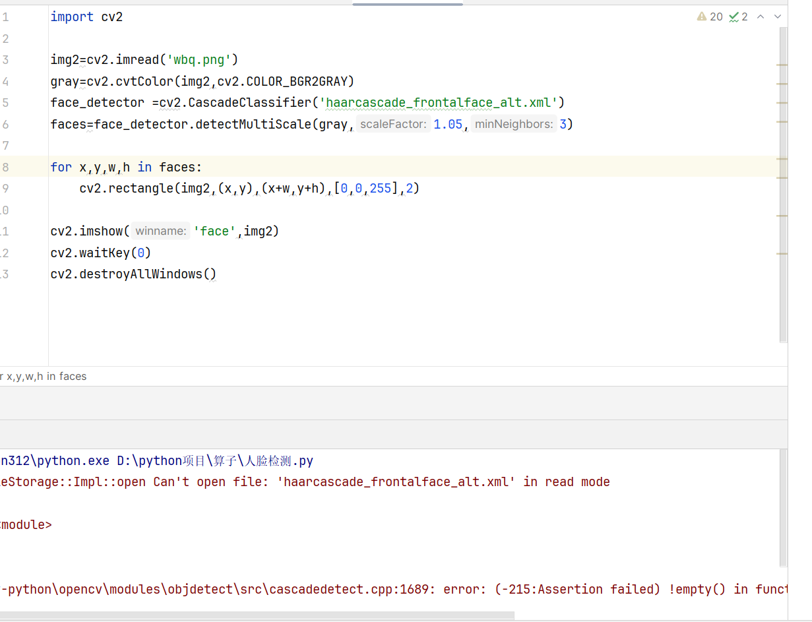
Task: Click the haarcascade xml filename string in code
Action: coord(439,102)
